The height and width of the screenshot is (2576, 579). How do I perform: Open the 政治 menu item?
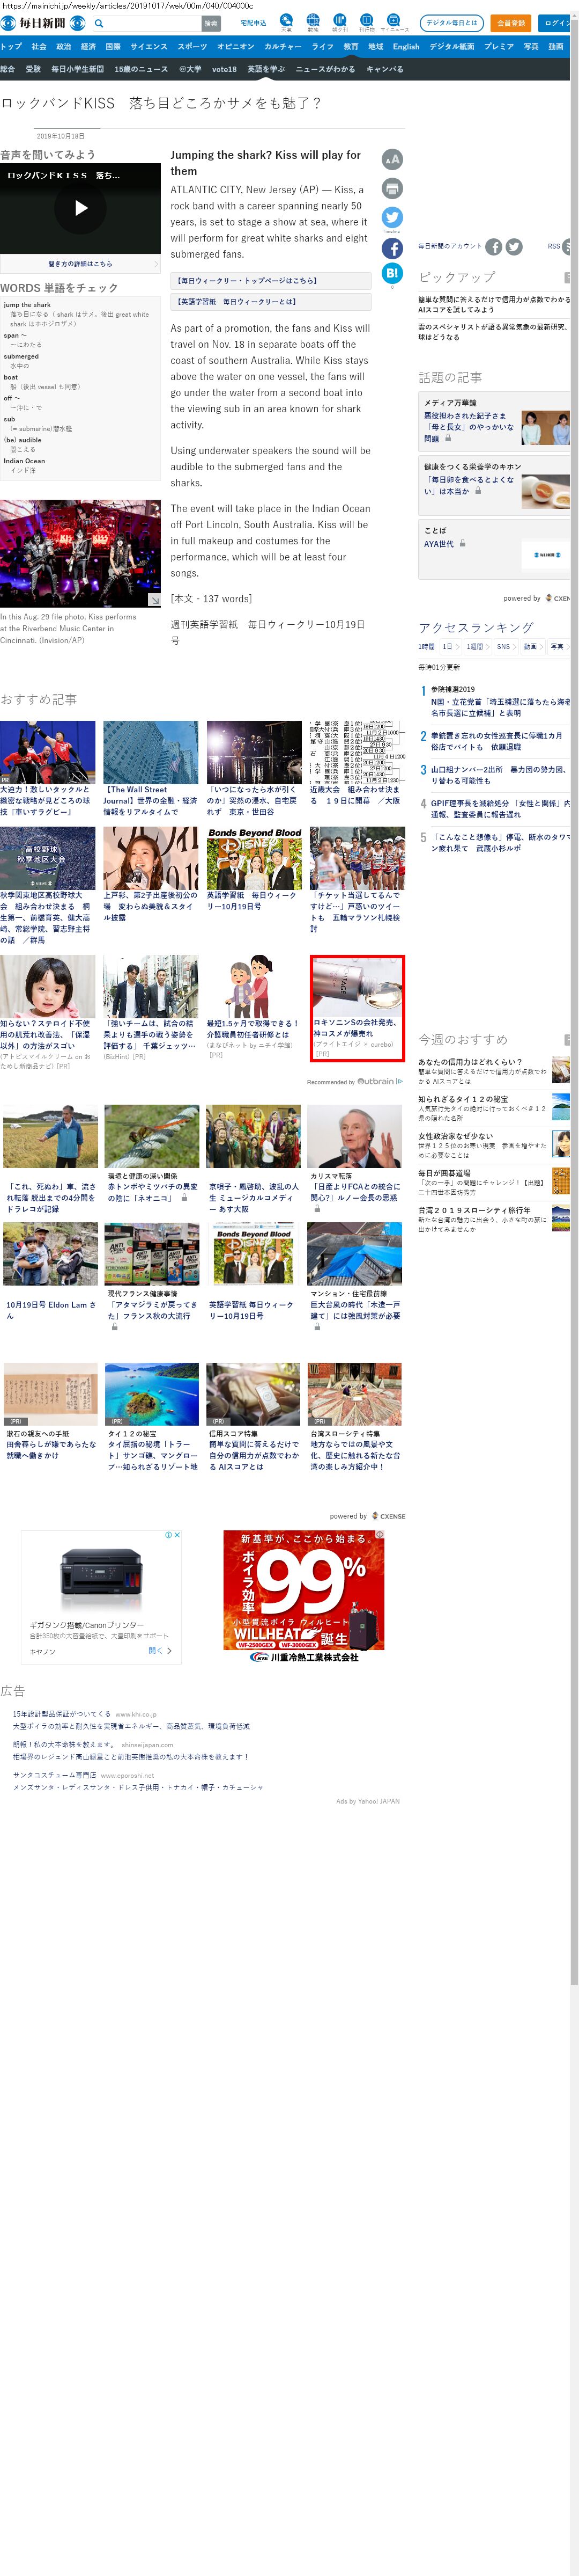tap(63, 46)
